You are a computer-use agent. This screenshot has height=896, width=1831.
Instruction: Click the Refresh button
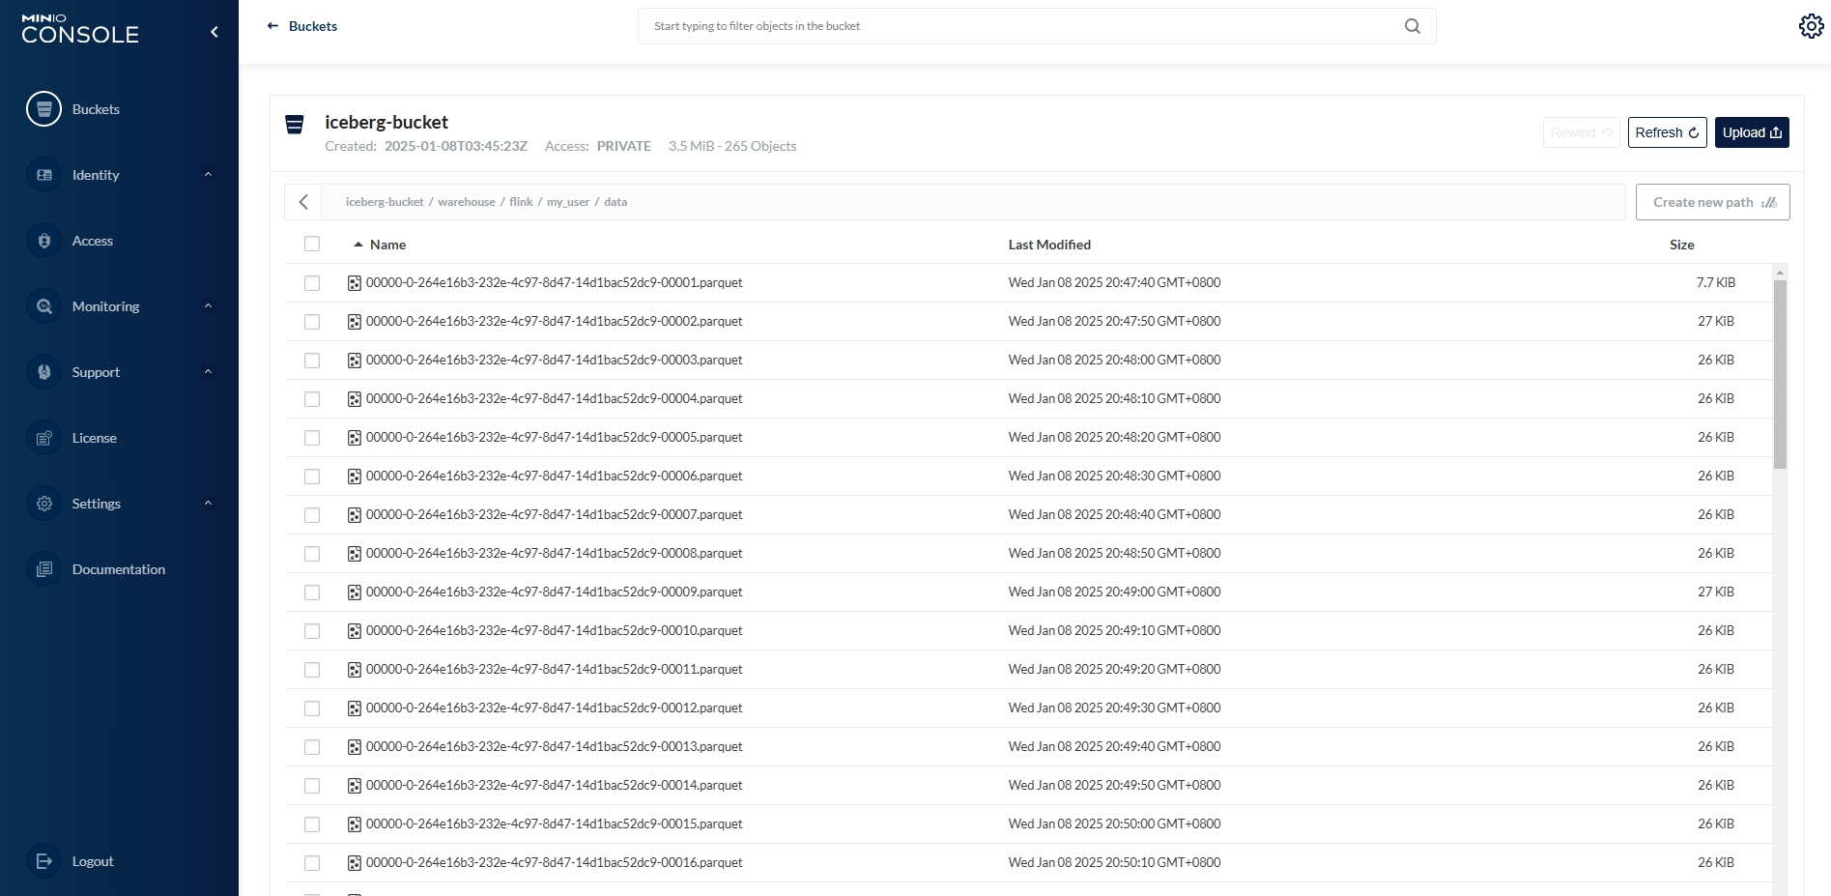click(x=1667, y=132)
